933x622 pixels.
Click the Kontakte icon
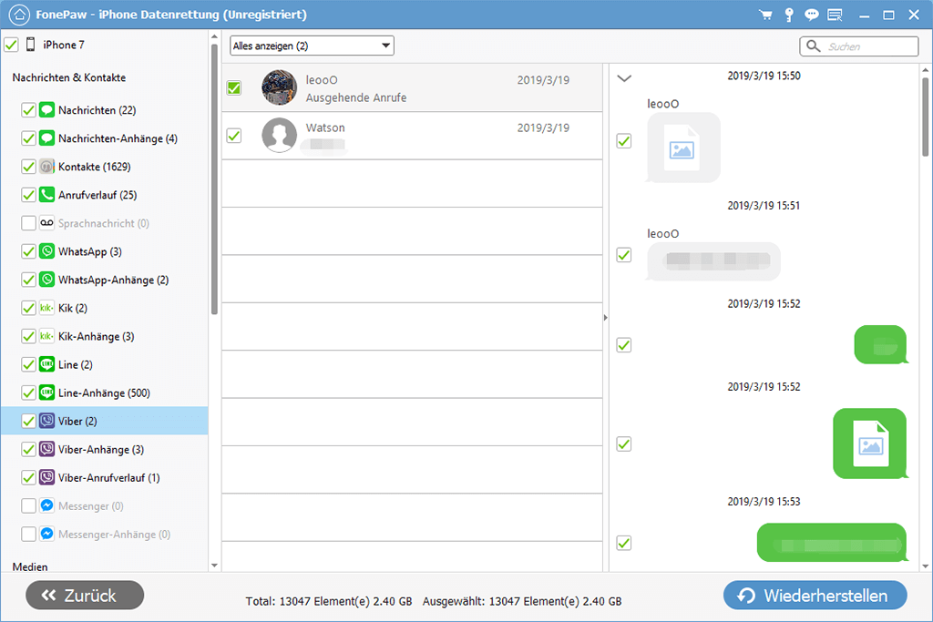tap(47, 167)
